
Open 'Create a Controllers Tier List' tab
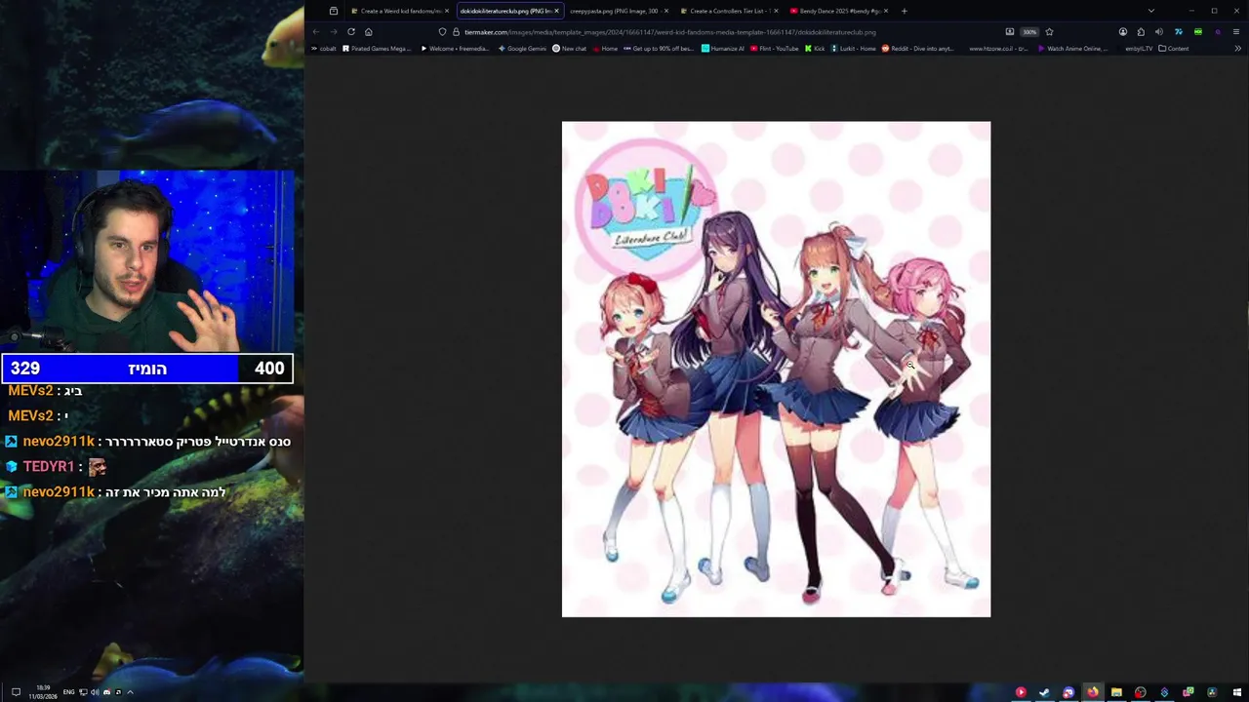(727, 11)
